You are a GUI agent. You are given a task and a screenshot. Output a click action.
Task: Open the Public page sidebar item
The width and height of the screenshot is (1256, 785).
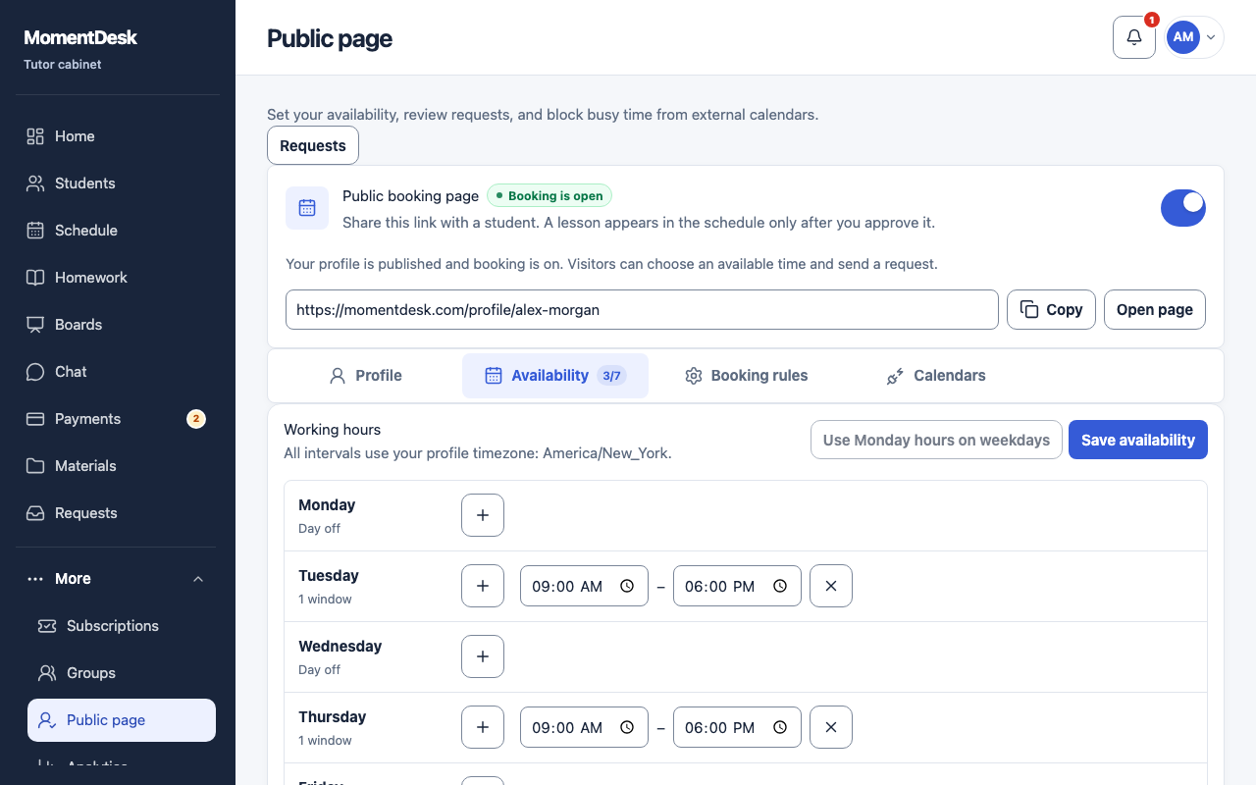pos(122,720)
